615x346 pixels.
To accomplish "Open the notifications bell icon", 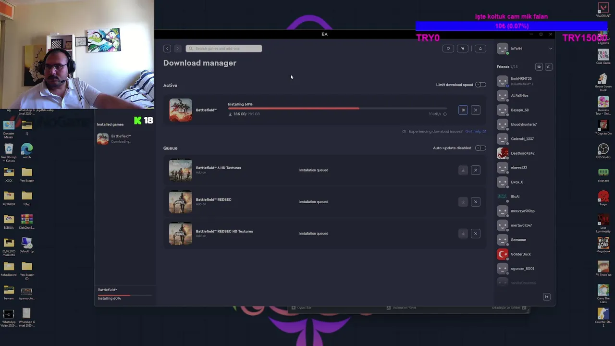I will coord(480,49).
